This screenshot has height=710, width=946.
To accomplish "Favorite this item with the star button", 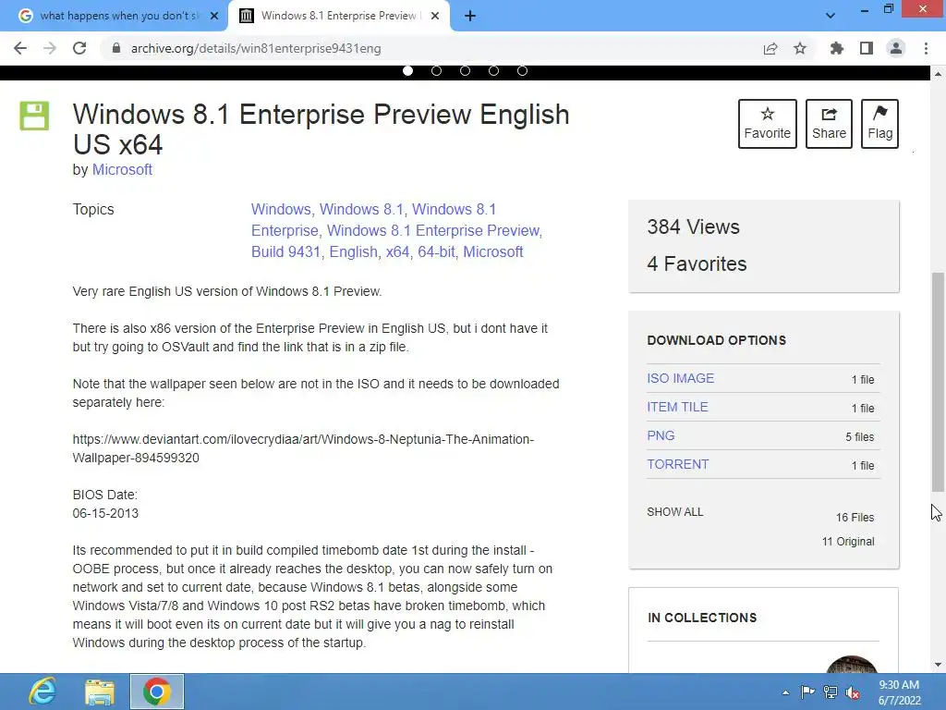I will [x=767, y=124].
